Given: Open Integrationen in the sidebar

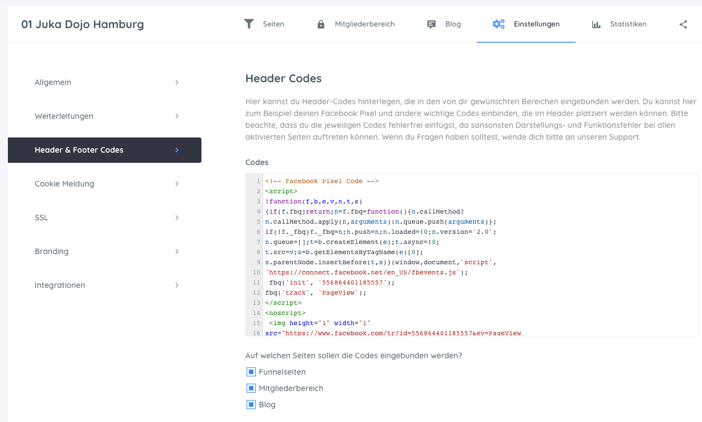Looking at the screenshot, I should [104, 285].
